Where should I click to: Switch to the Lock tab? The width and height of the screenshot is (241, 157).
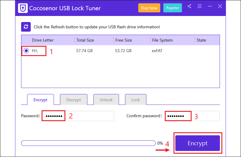point(136,100)
